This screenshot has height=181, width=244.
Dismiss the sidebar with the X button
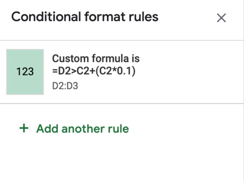(x=221, y=18)
